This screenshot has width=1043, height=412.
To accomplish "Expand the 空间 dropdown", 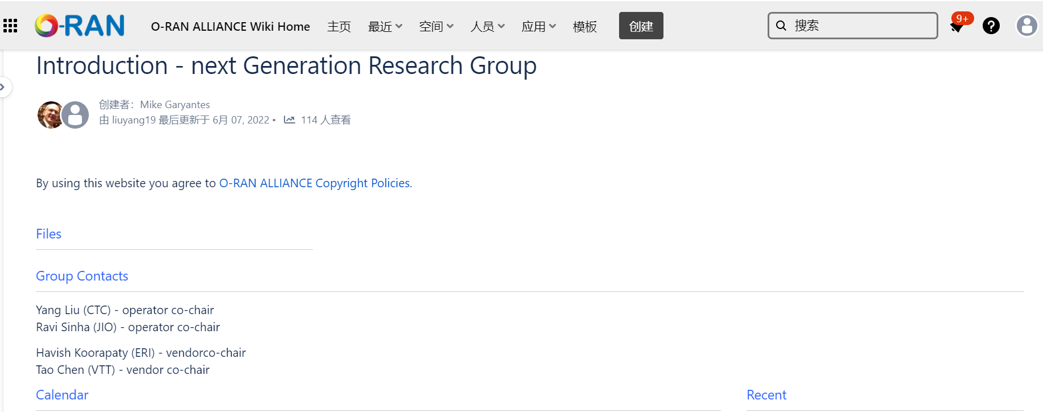I will coord(436,26).
